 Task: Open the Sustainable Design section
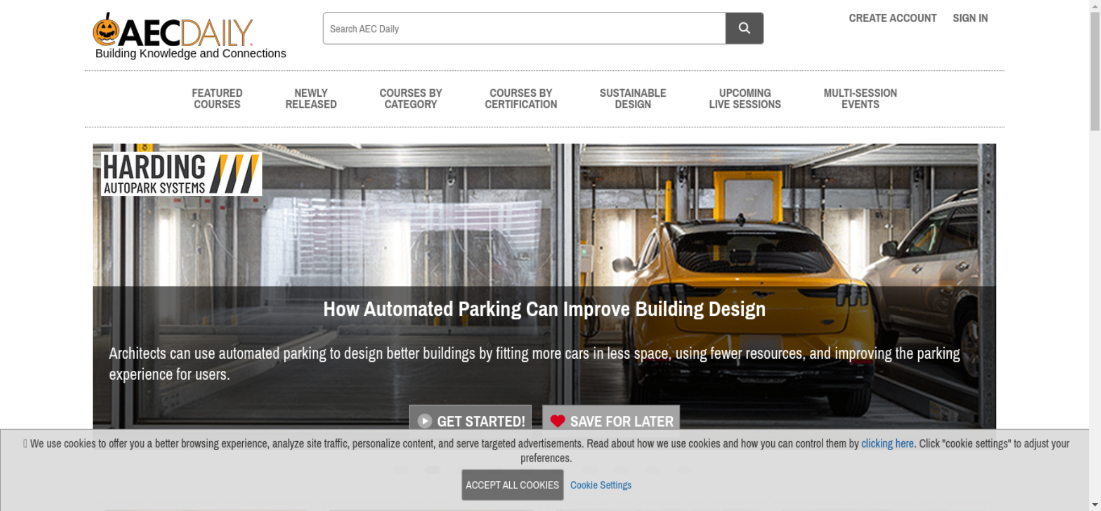coord(633,99)
